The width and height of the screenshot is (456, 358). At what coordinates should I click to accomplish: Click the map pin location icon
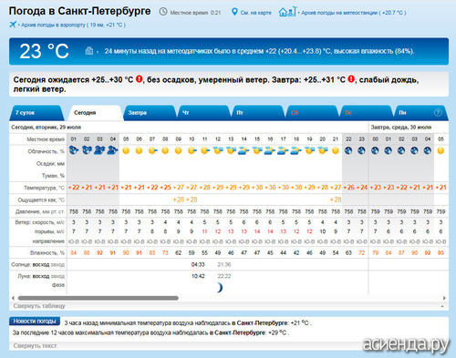[234, 12]
